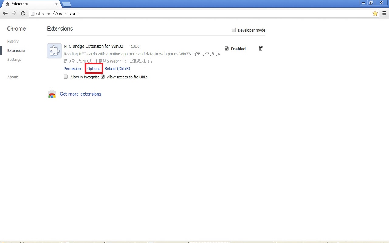Open the Chrome menu hamburger icon
The width and height of the screenshot is (389, 243).
(x=385, y=13)
